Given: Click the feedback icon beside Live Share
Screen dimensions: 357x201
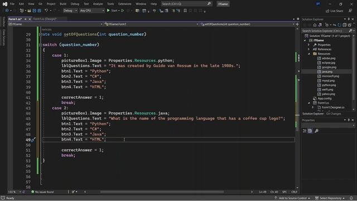Looking at the screenshot, I should 350,11.
